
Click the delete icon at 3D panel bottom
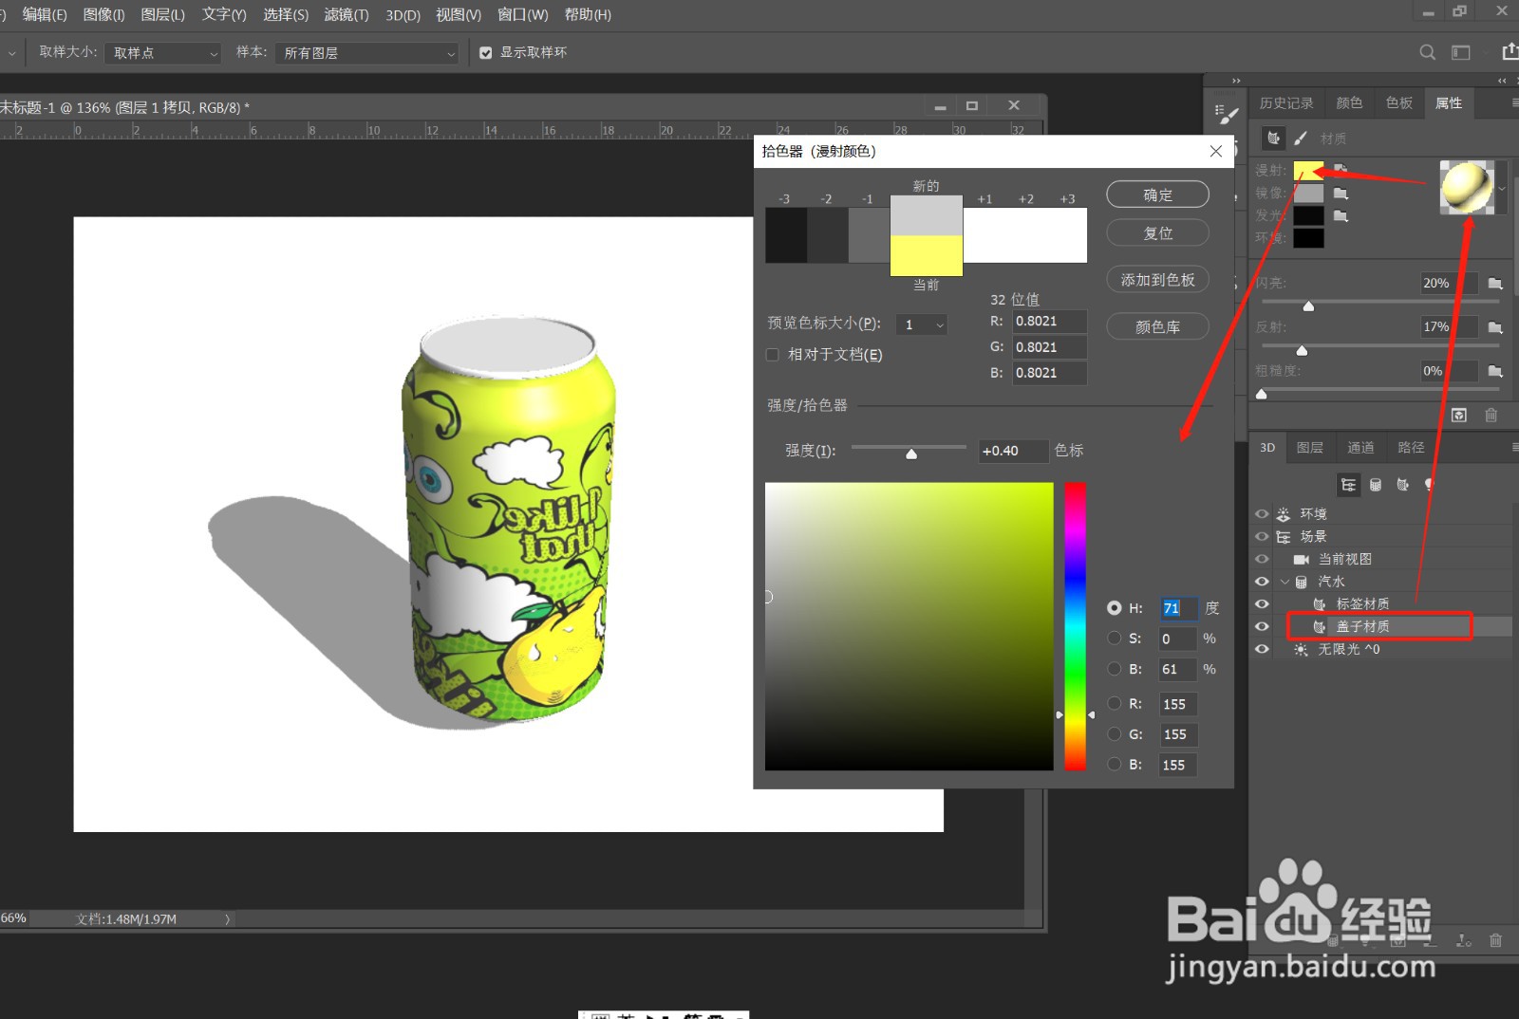[1495, 940]
